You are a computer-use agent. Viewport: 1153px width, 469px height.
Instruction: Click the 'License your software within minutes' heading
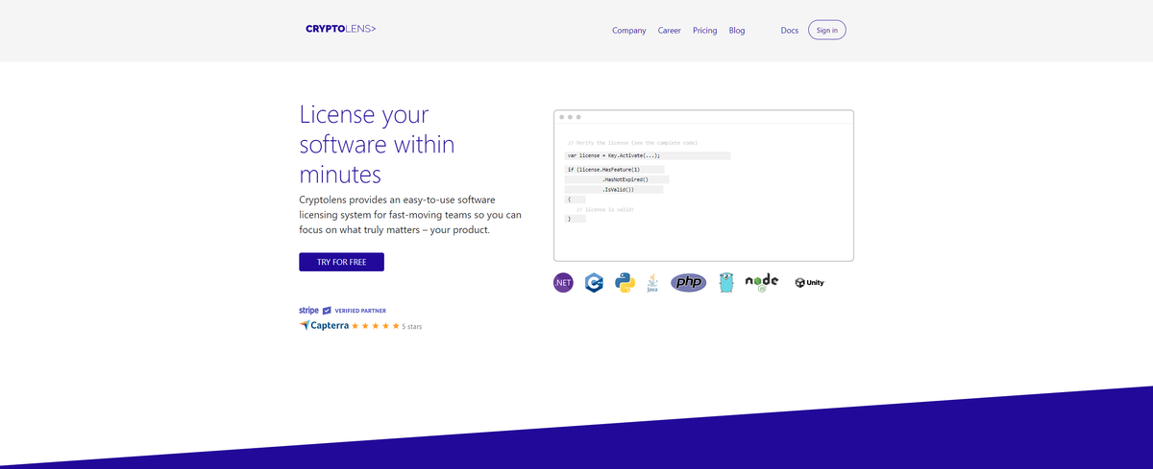[378, 144]
